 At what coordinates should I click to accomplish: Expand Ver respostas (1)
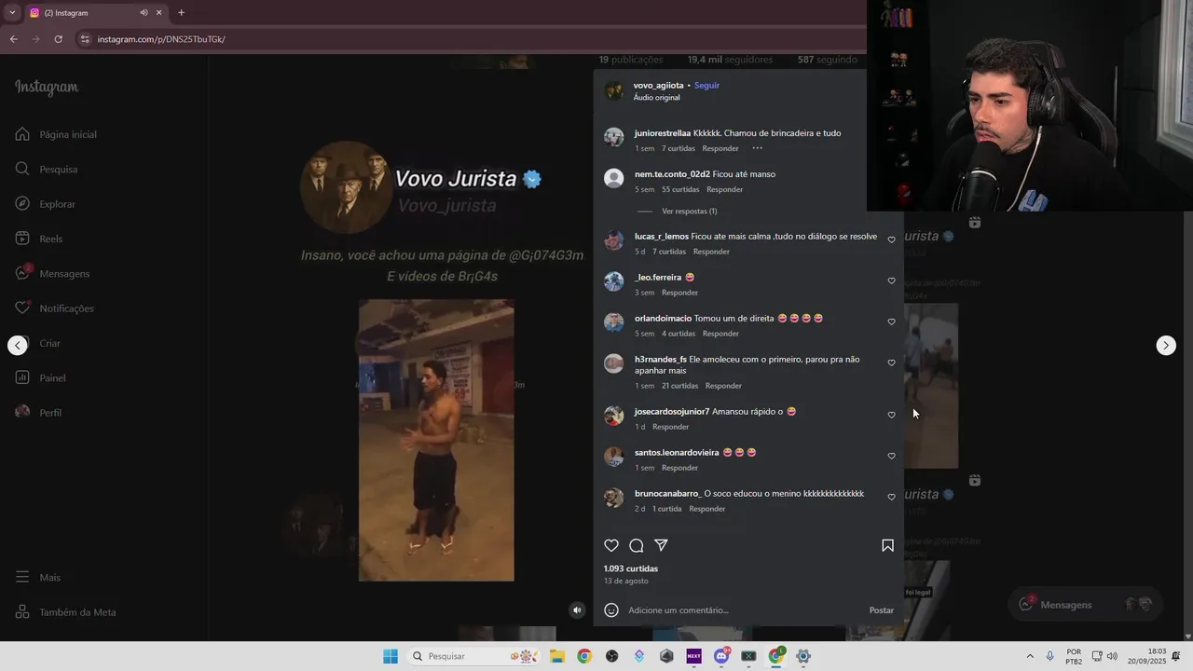click(x=689, y=212)
